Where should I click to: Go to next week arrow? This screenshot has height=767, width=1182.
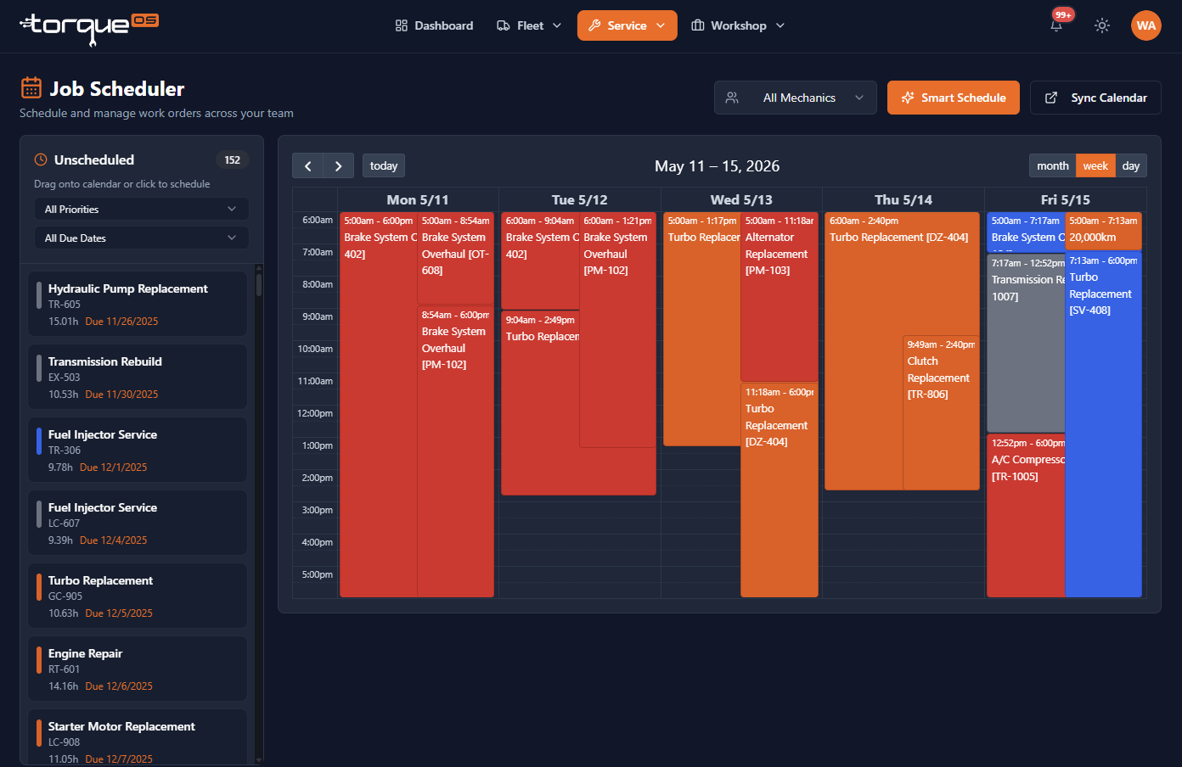click(339, 166)
